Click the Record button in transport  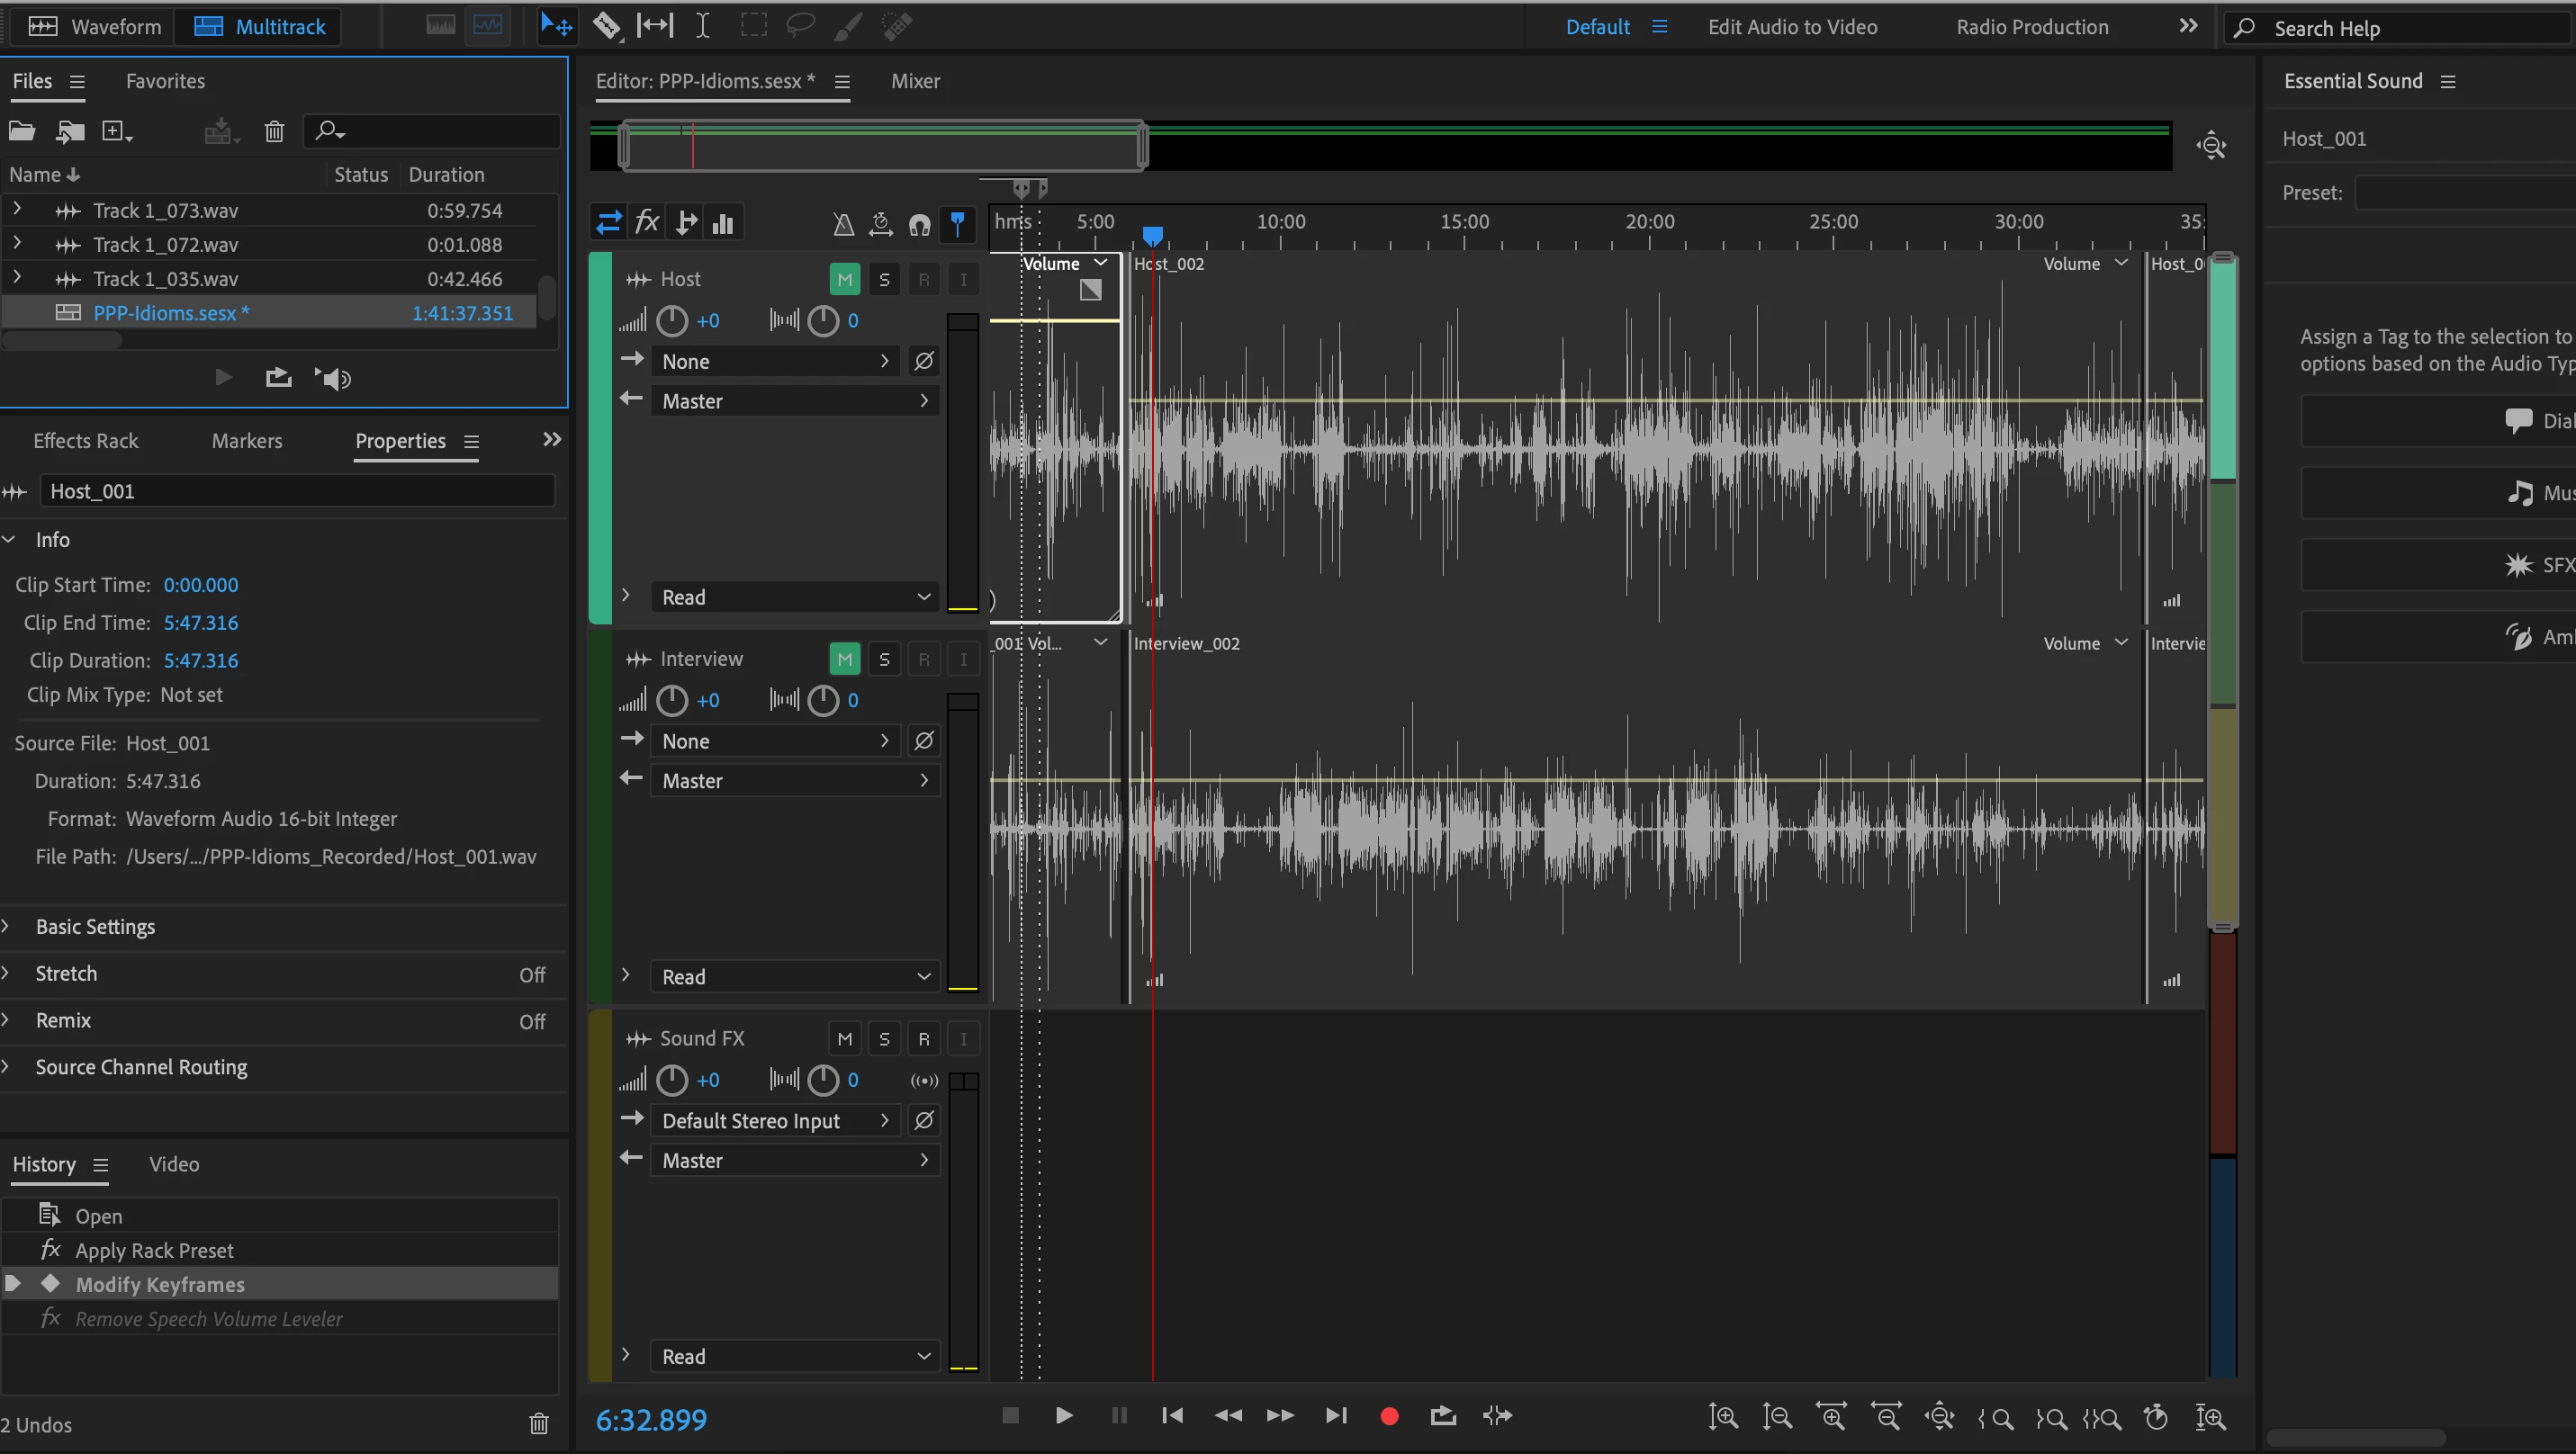click(x=1389, y=1416)
